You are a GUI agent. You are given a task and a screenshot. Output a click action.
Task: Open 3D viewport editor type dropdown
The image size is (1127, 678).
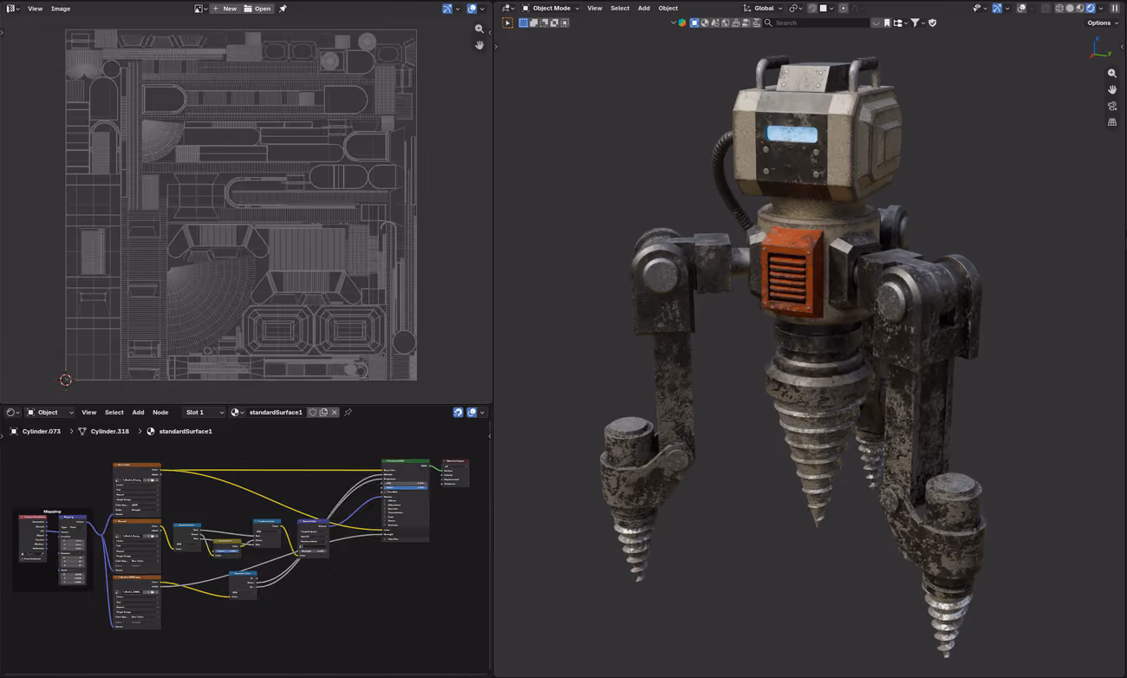[x=509, y=9]
